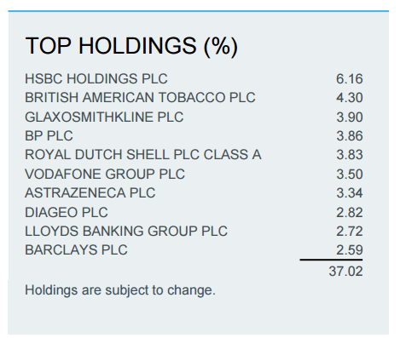The image size is (406, 338).
Task: Click the Holdings are subject to change note
Action: coord(120,290)
